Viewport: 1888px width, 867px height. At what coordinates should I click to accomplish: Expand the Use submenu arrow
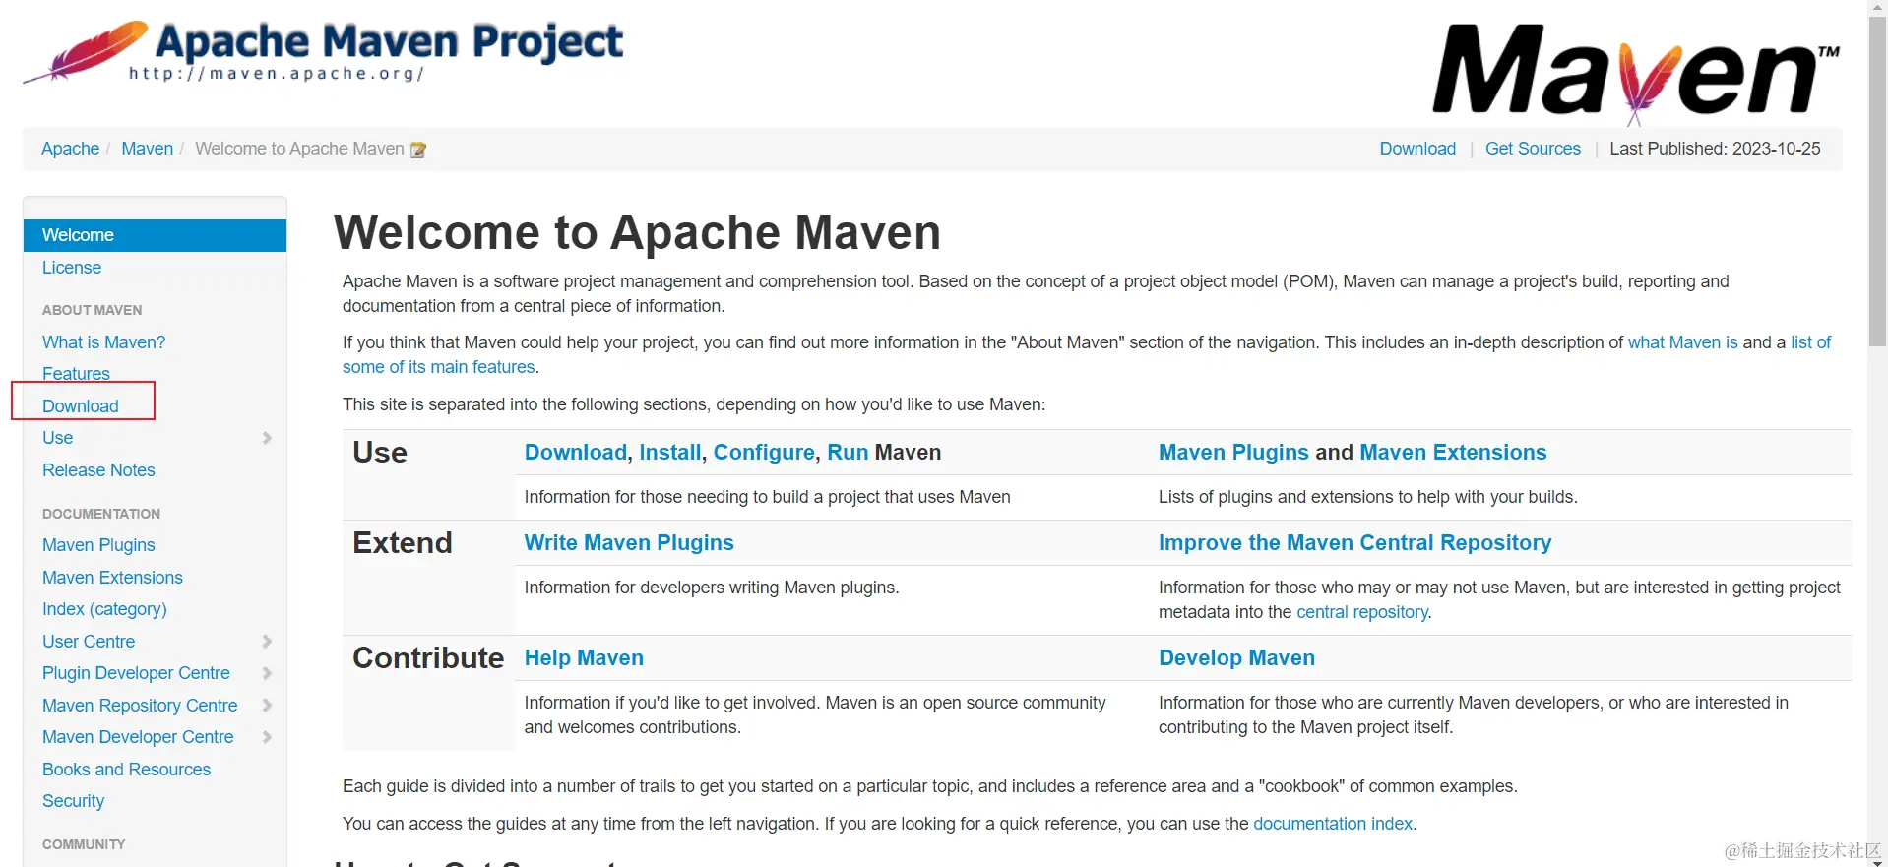tap(267, 438)
